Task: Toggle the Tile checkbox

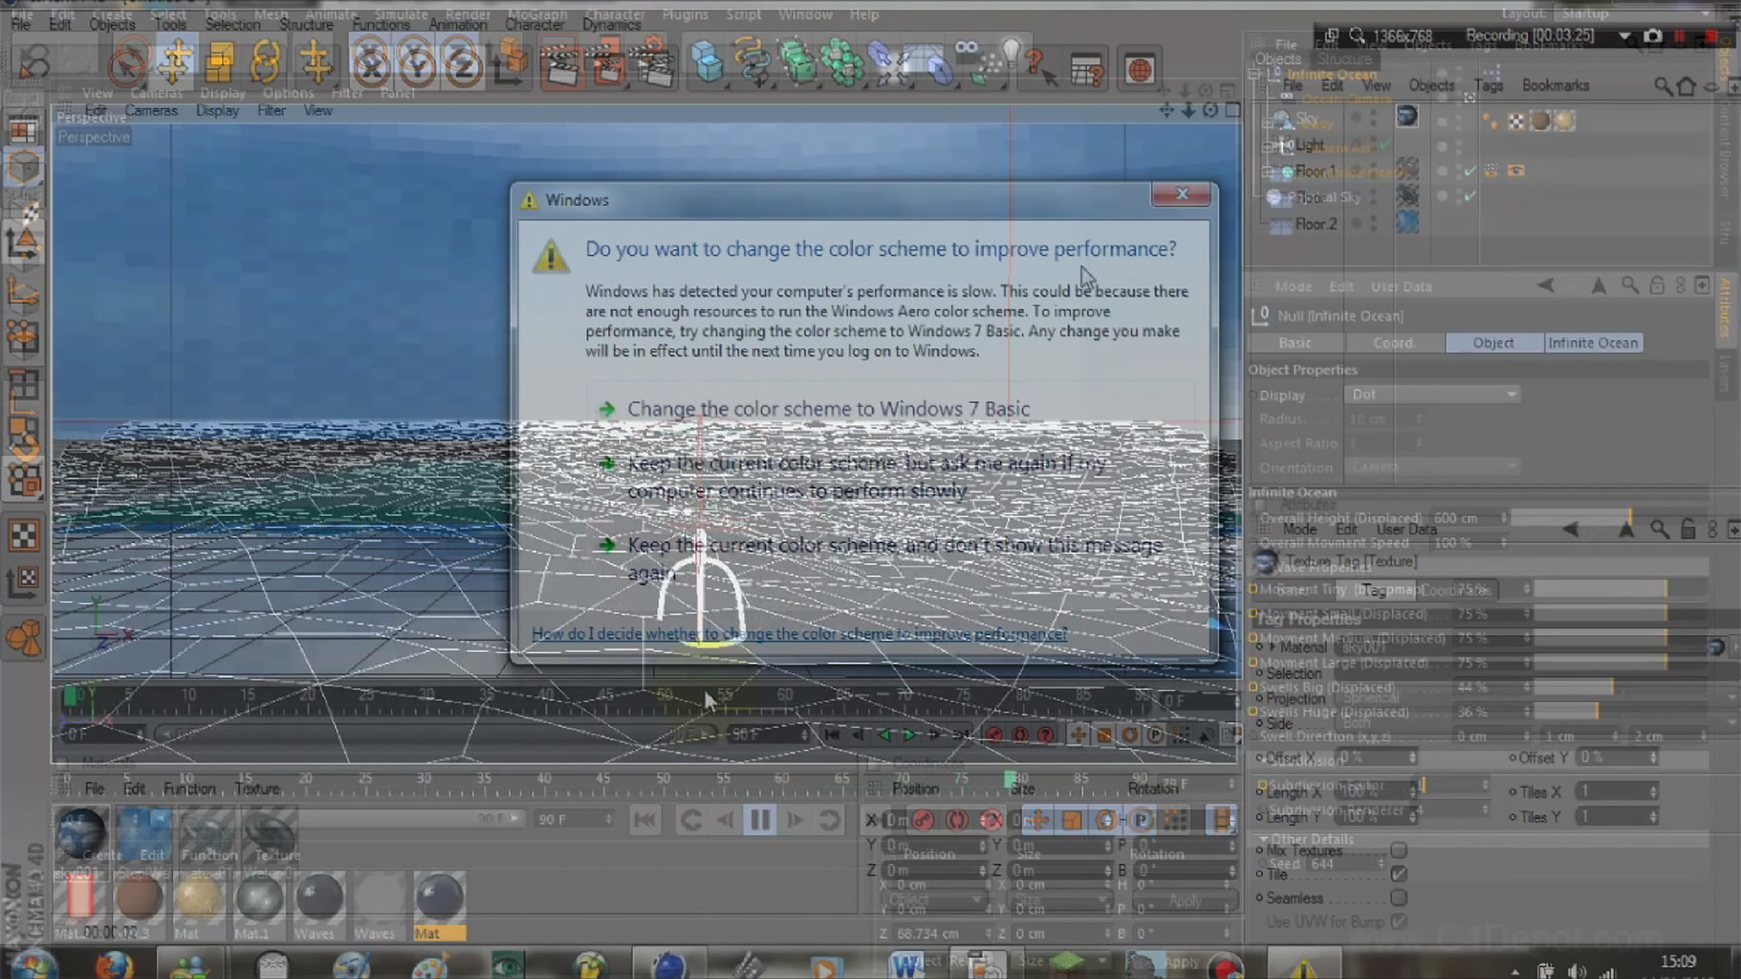Action: (x=1399, y=874)
